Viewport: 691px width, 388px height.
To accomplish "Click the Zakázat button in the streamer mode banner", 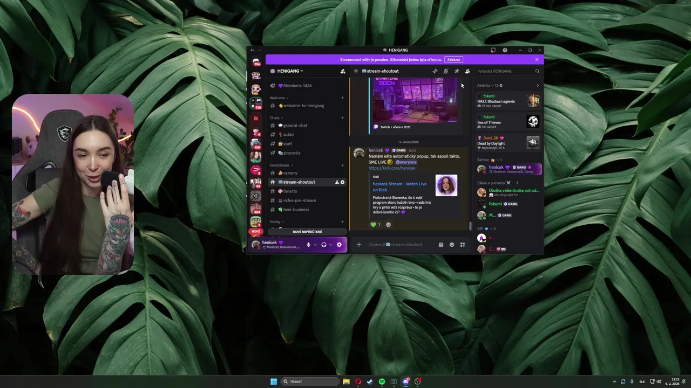I will tap(453, 60).
